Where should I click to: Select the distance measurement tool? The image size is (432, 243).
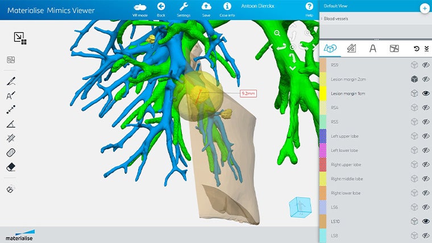tap(11, 110)
